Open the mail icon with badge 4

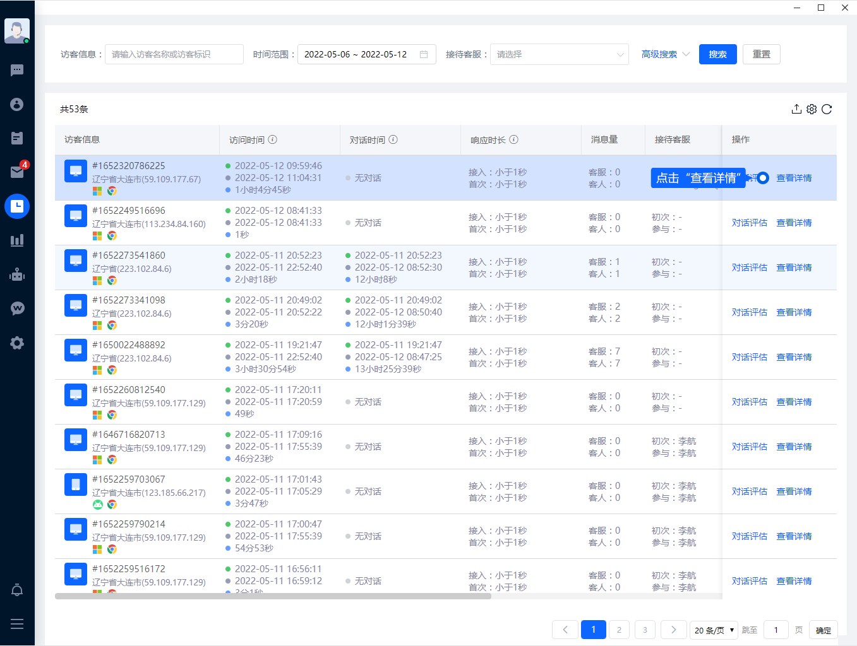click(x=17, y=172)
